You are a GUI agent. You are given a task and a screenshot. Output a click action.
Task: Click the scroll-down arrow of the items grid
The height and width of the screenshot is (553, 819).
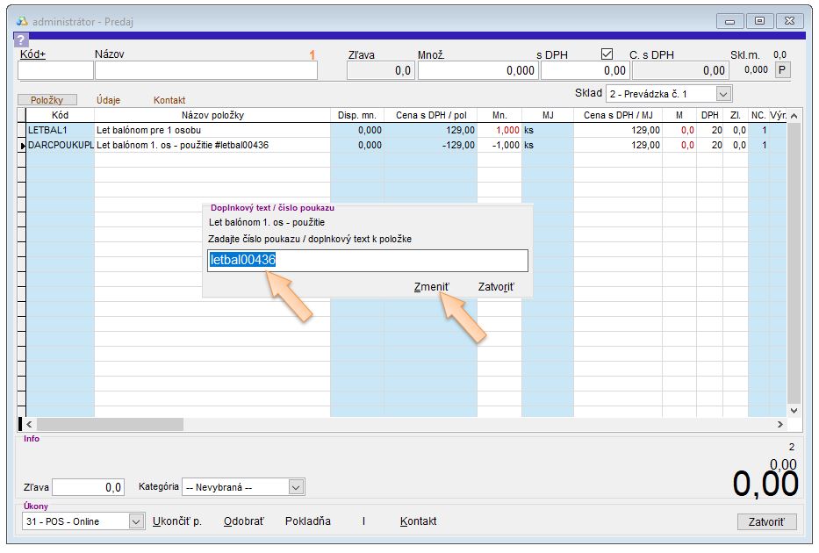794,410
